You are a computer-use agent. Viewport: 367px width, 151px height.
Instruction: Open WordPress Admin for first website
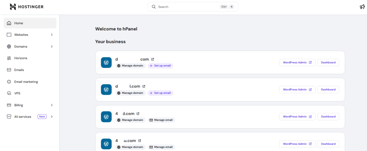click(x=297, y=62)
